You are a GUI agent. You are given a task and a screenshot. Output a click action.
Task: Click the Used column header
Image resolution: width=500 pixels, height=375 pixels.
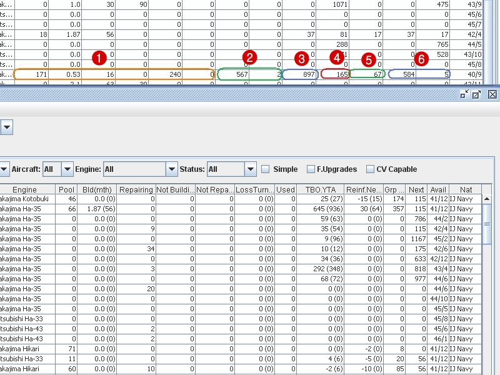(286, 190)
